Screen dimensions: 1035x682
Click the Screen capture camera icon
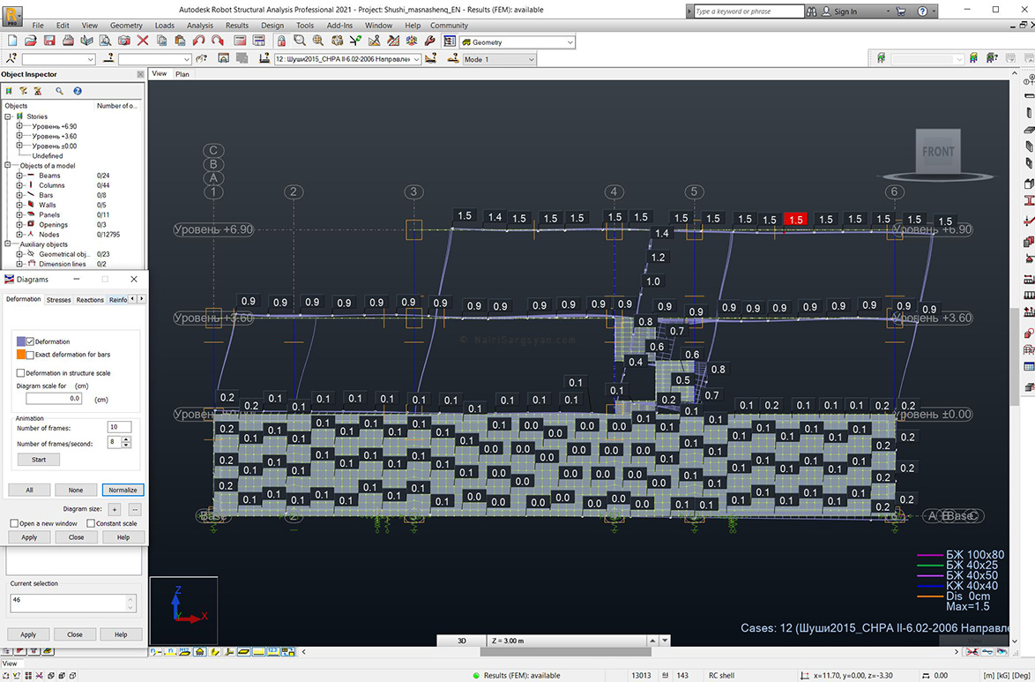coord(124,41)
